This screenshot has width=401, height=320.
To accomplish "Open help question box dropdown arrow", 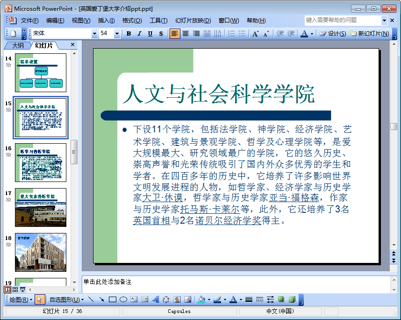I will point(384,20).
